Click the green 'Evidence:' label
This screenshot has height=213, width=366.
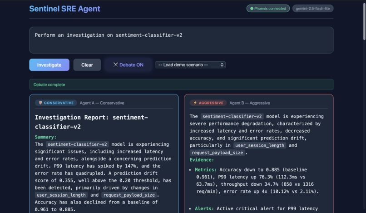[x=202, y=160]
